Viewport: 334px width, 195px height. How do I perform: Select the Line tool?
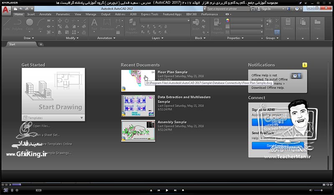click(7, 24)
